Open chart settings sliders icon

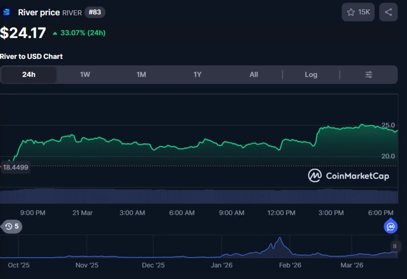369,75
